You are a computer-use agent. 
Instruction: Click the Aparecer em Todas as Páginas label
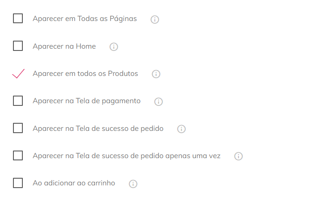(x=85, y=19)
